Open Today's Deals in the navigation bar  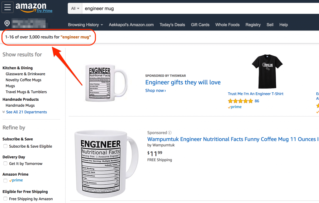pos(172,25)
